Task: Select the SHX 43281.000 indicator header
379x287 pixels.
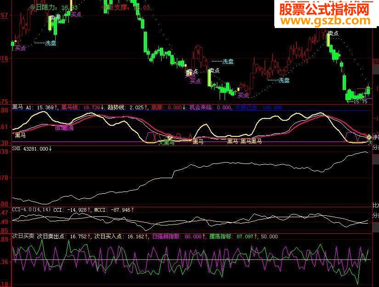Action: click(x=32, y=149)
